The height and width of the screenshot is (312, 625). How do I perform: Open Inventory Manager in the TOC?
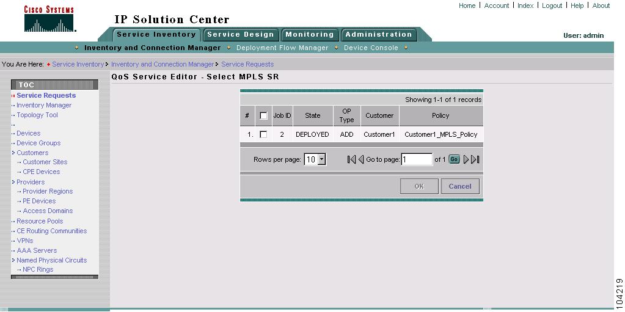pos(44,105)
